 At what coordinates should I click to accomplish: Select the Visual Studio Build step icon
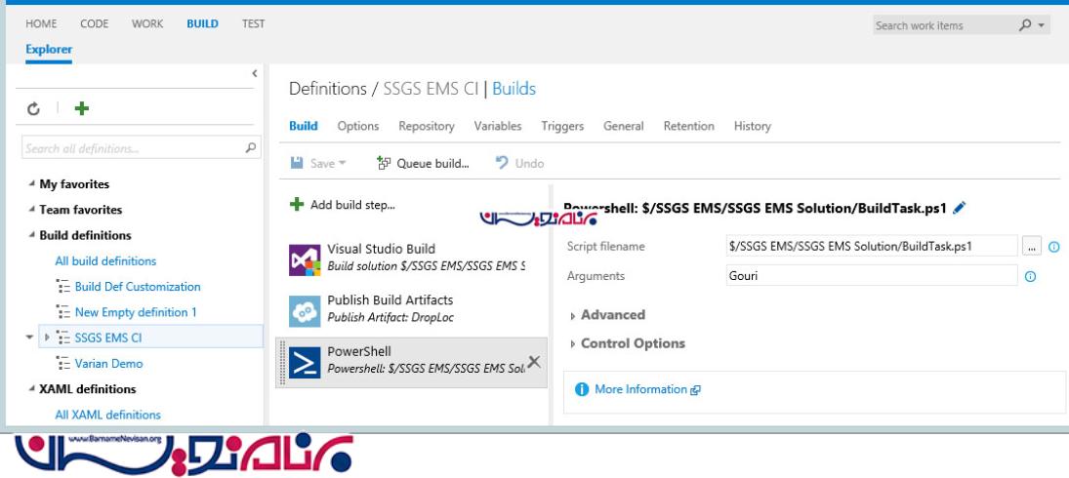300,259
